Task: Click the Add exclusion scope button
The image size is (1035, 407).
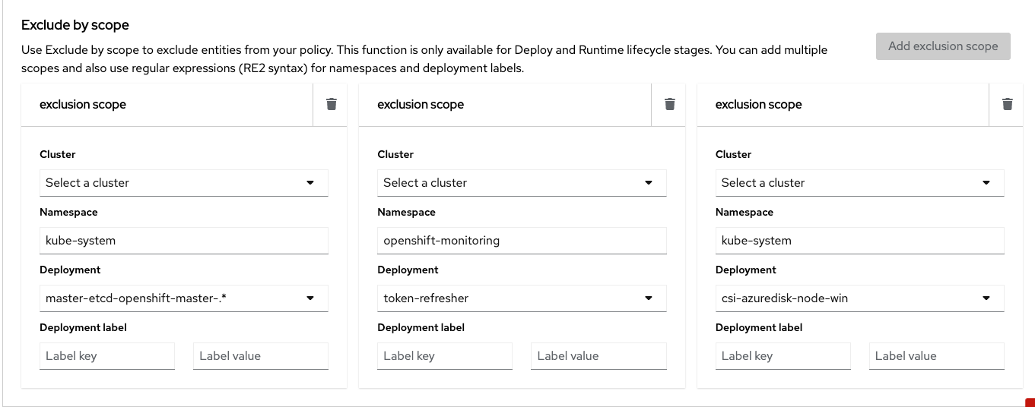Action: (x=942, y=46)
